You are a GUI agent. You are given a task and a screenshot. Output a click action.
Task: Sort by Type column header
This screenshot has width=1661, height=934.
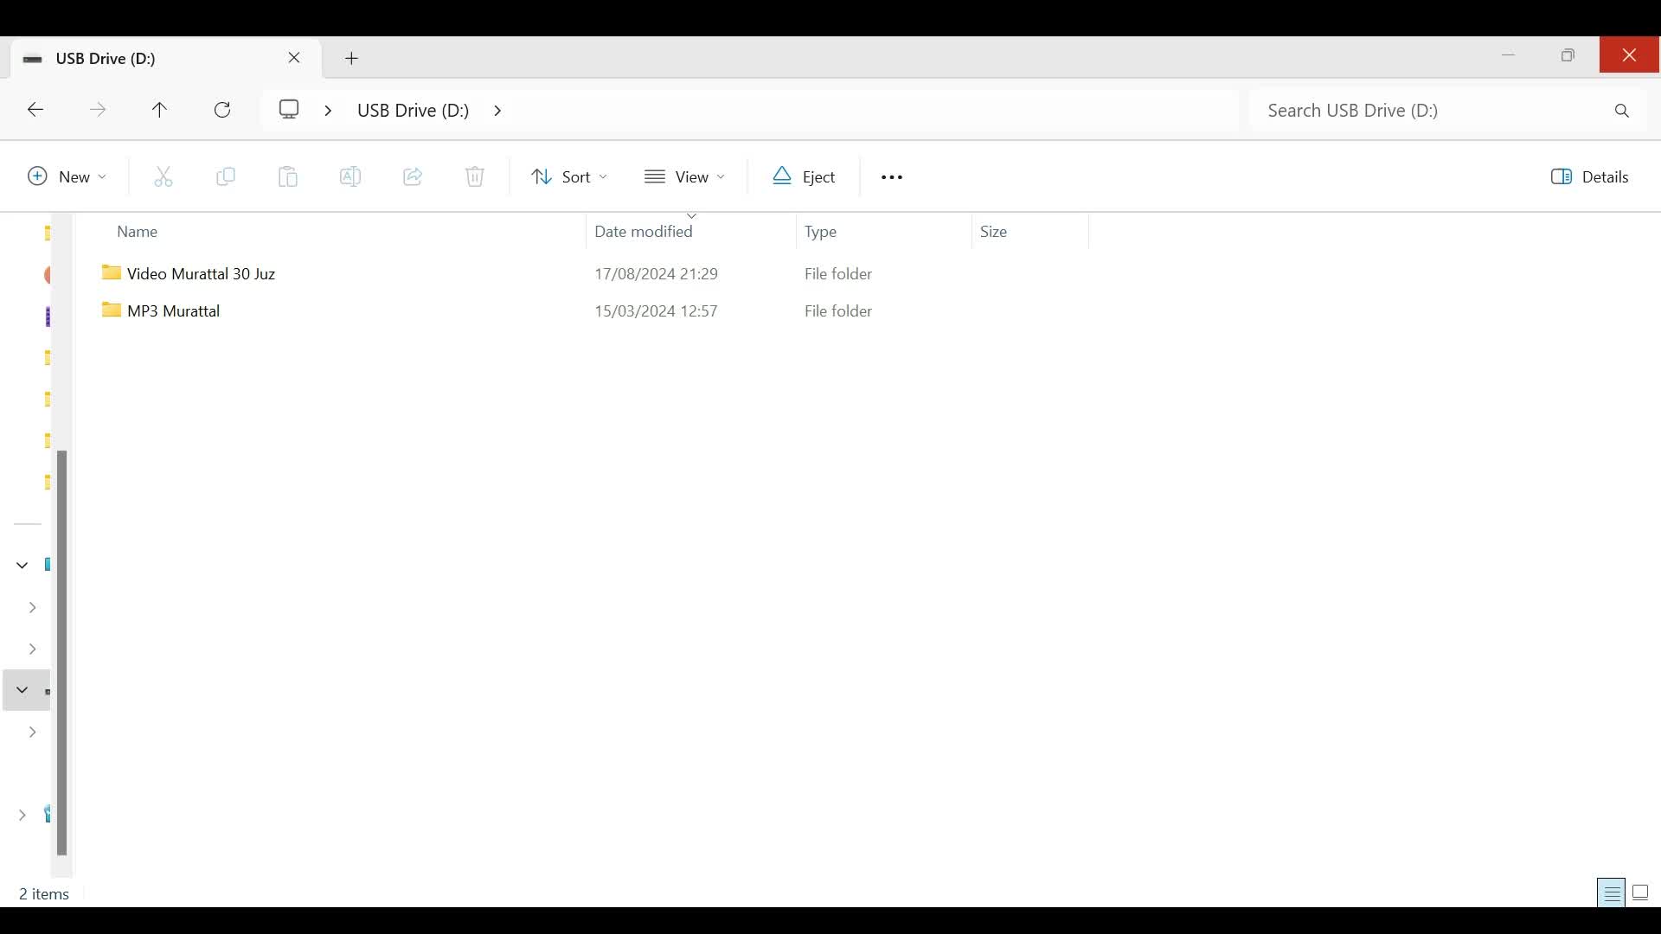pos(882,232)
